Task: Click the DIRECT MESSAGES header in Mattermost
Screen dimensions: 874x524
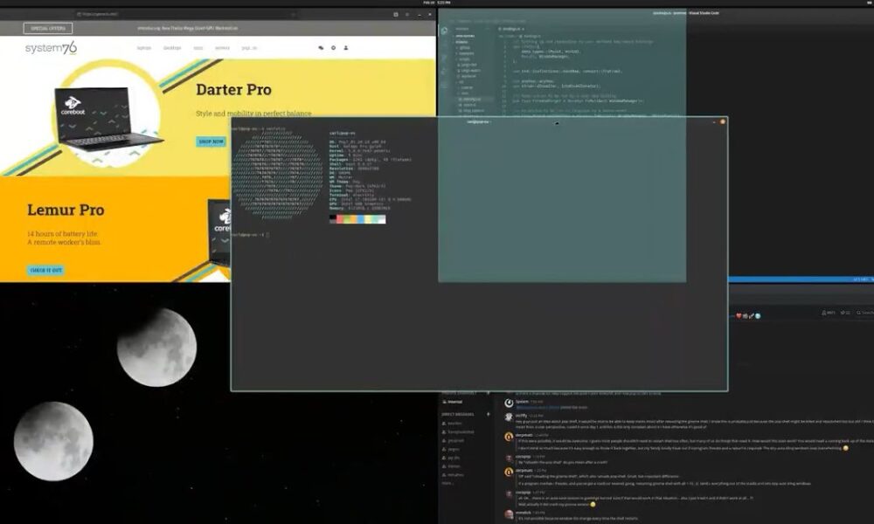Action: coord(458,414)
